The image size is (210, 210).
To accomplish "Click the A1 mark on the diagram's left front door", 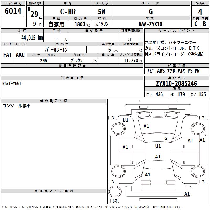I will pos(125,147).
